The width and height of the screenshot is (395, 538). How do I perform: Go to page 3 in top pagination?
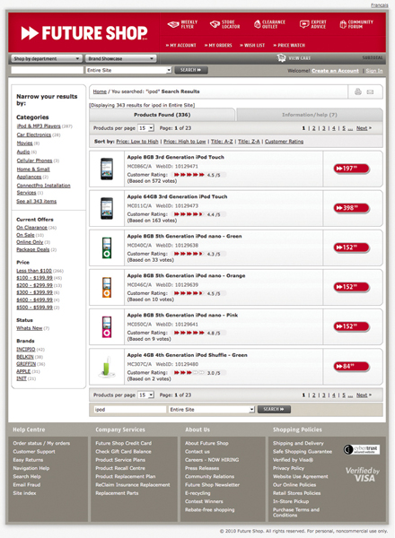(x=323, y=128)
